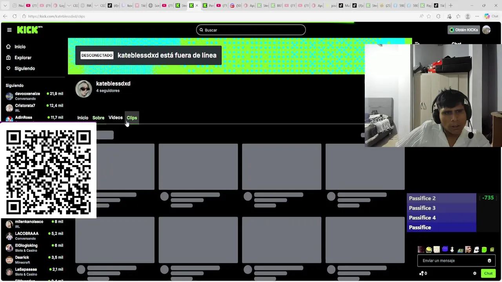502x282 pixels.
Task: Click kateblessdxd channel avatar
Action: coord(84,89)
